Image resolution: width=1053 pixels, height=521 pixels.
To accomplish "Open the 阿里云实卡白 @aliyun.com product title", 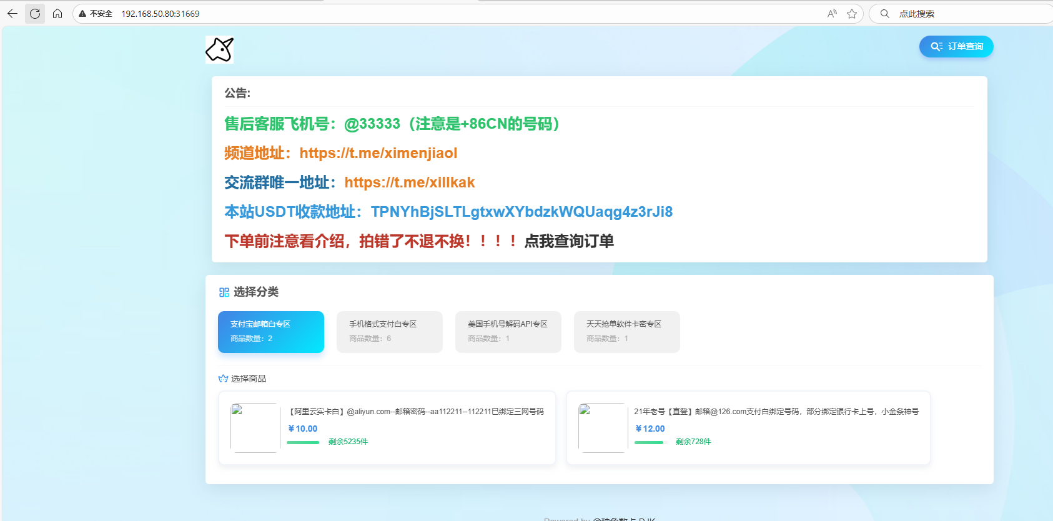I will click(416, 412).
